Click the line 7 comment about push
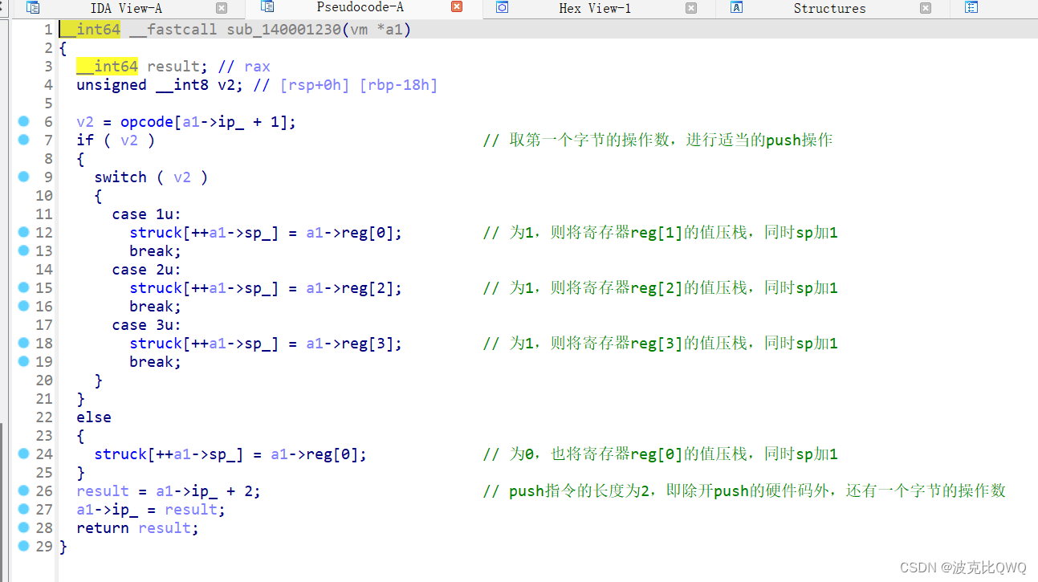Screen dimensions: 1038x582 coord(657,140)
